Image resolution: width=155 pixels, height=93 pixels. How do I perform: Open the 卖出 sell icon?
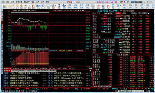click(x=29, y=6)
